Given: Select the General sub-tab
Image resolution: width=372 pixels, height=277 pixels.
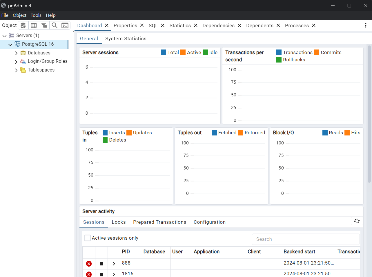Looking at the screenshot, I should point(89,38).
